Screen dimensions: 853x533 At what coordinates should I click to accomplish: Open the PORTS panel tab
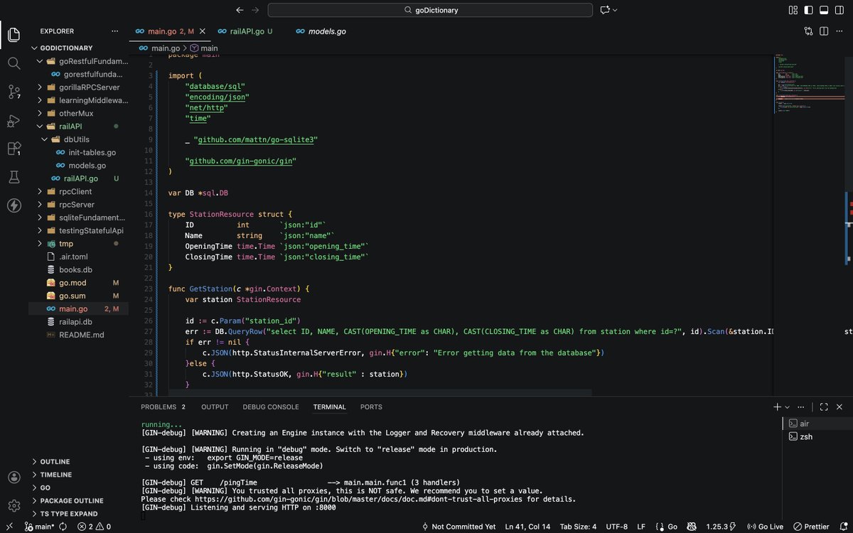pyautogui.click(x=371, y=407)
